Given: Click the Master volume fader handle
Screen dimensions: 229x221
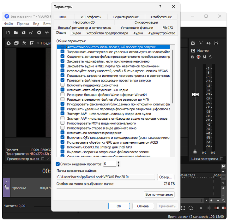Looking at the screenshot, I should tap(195, 94).
